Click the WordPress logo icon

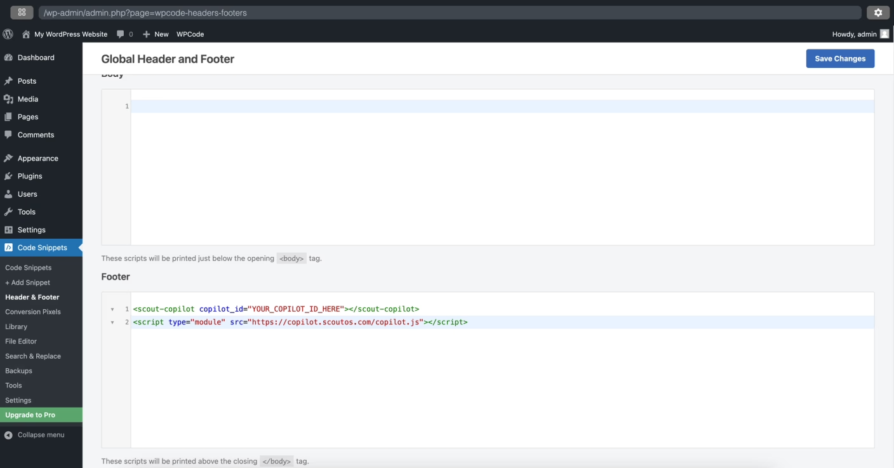tap(8, 34)
